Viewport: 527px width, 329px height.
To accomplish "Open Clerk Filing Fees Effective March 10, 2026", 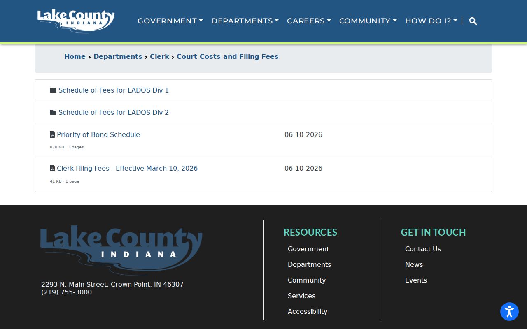I will (x=127, y=168).
